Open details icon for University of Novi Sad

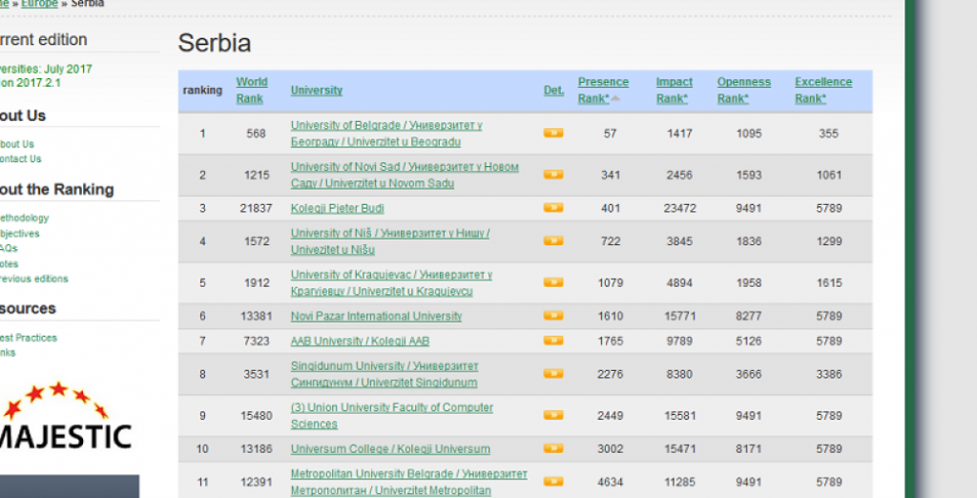pos(552,175)
